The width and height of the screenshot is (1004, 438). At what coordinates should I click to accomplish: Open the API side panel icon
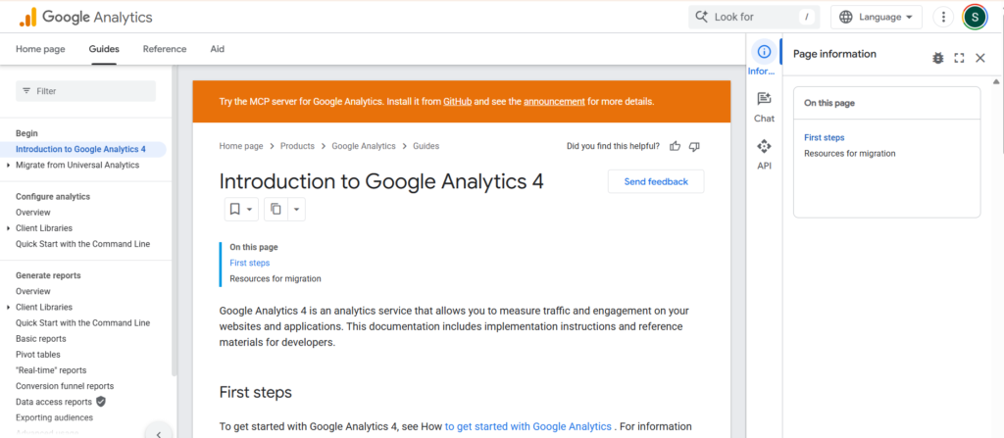pyautogui.click(x=764, y=154)
